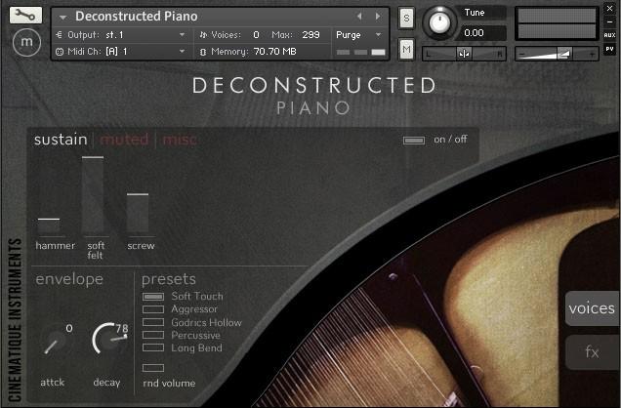Click the soft felt volume slider
621x408 pixels.
click(x=93, y=195)
